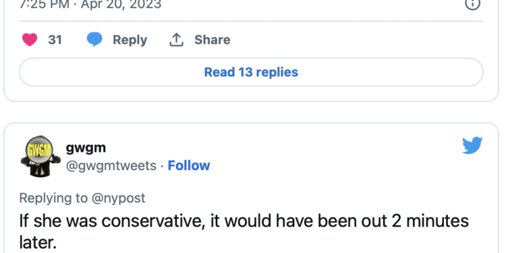The image size is (506, 253).
Task: Click the word 'later.' in the tweet
Action: point(38,243)
